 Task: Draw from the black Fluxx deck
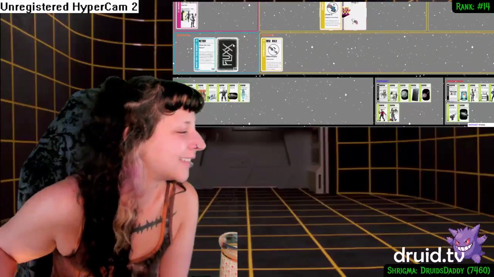[227, 55]
